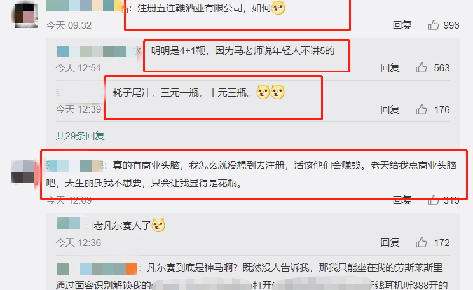Click the doge emoji after 老凡尔赛人了
473x290 pixels.
pos(158,225)
